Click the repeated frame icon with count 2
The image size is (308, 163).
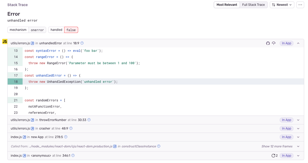point(275,156)
